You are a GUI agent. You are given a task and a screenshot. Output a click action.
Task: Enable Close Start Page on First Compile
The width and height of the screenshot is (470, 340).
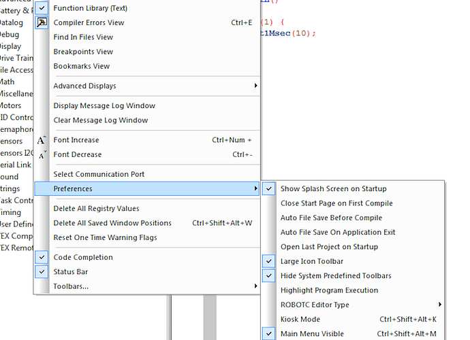[x=353, y=203]
